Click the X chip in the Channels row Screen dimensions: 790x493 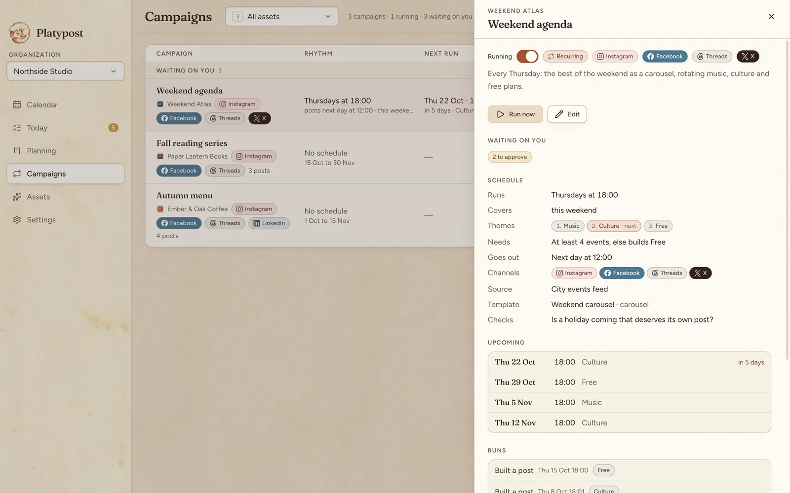[700, 273]
